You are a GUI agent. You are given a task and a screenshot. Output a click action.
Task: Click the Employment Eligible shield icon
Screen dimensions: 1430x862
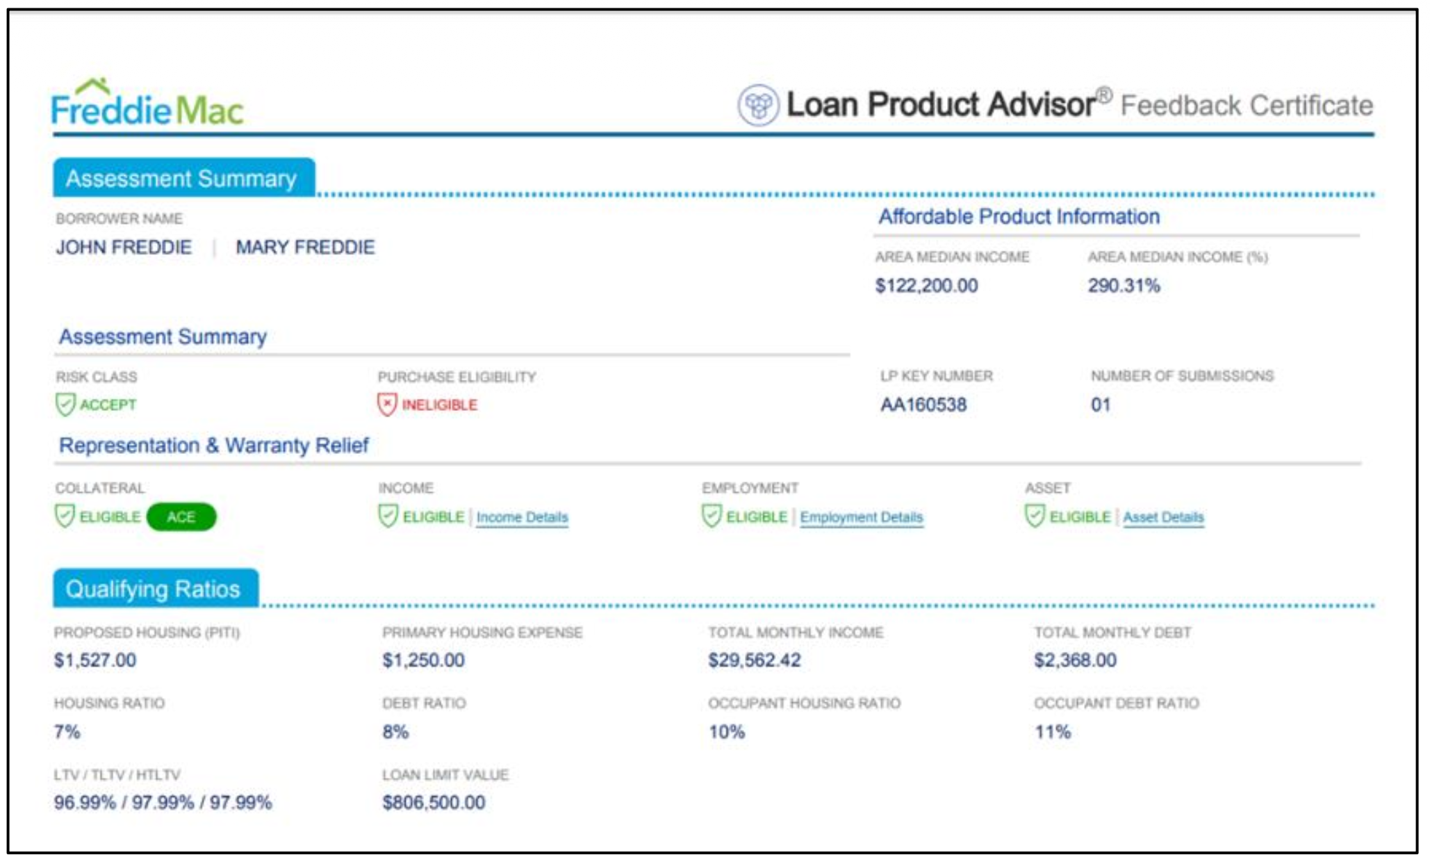[711, 517]
